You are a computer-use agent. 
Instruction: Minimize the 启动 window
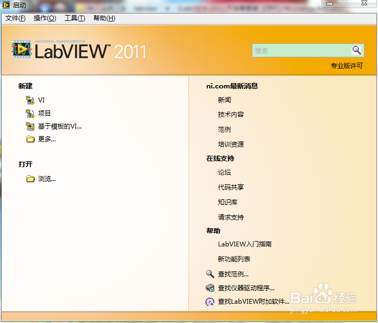click(330, 4)
